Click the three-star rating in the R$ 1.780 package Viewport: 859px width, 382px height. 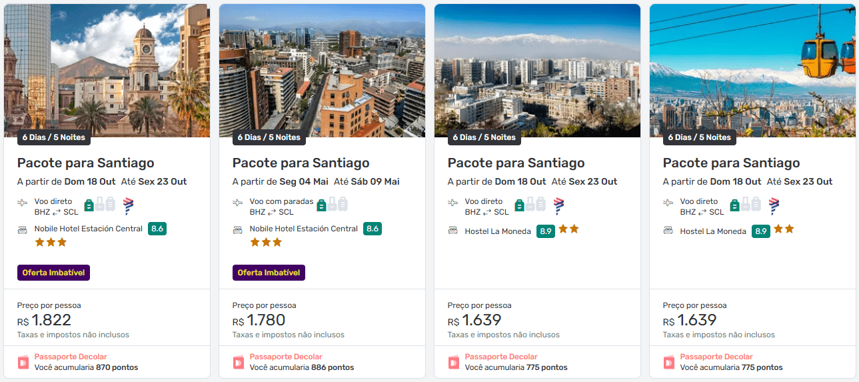point(266,243)
